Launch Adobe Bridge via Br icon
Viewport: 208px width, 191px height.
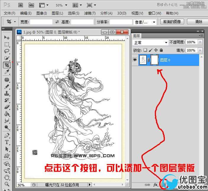pos(21,5)
